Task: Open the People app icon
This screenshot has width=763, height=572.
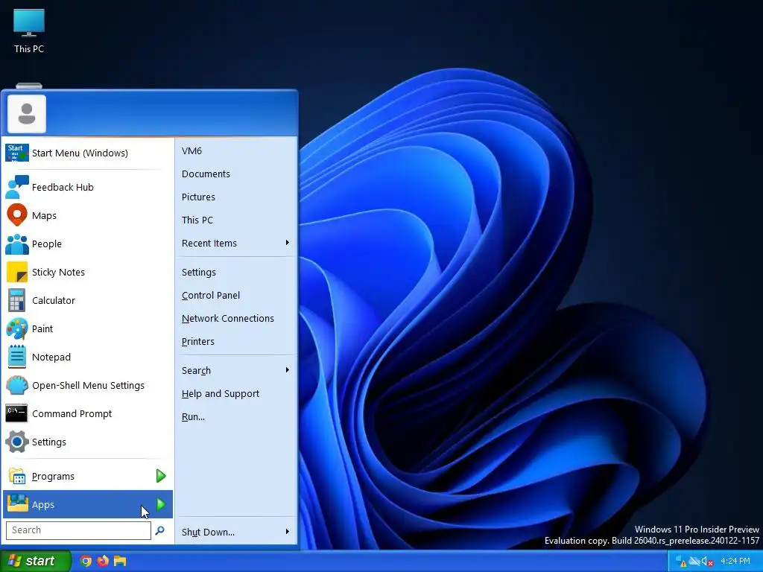Action: (x=16, y=244)
